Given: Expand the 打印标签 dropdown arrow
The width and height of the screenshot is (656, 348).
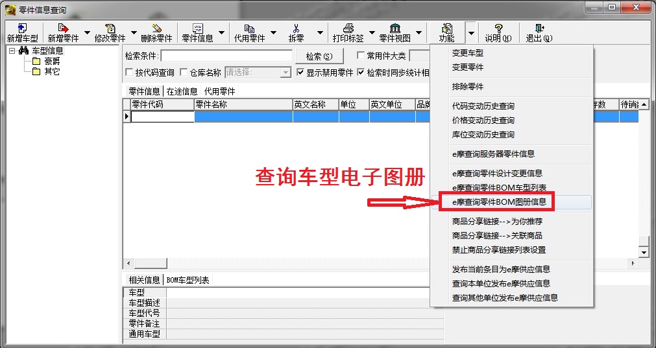Looking at the screenshot, I should pyautogui.click(x=372, y=33).
